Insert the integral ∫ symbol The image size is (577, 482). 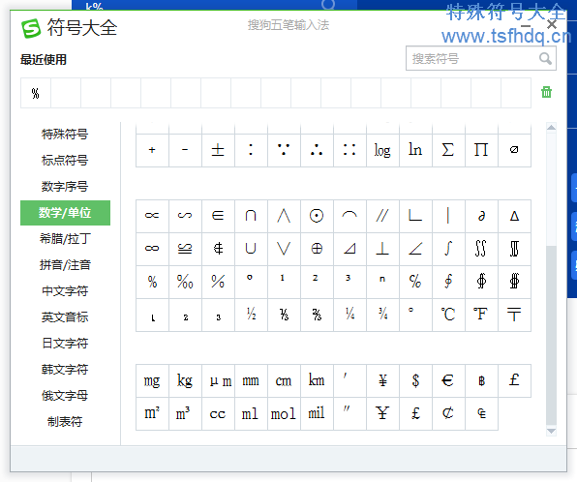(448, 249)
